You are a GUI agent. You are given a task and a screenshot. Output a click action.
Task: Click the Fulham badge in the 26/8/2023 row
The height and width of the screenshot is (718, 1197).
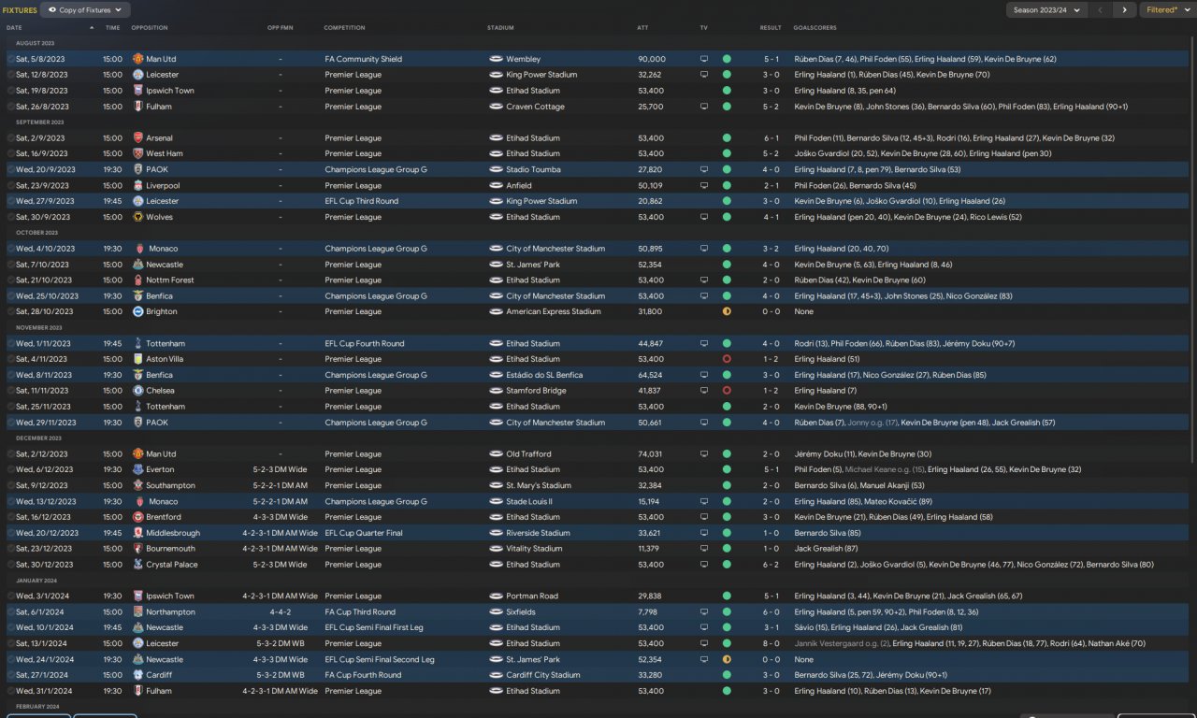138,107
